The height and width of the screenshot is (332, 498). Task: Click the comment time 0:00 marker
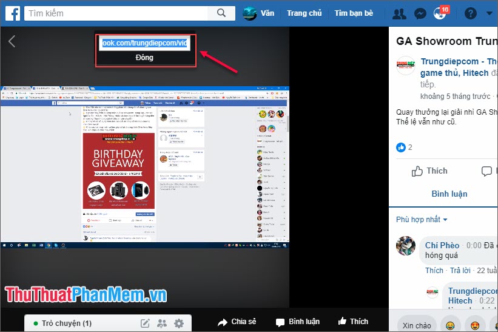[474, 245]
